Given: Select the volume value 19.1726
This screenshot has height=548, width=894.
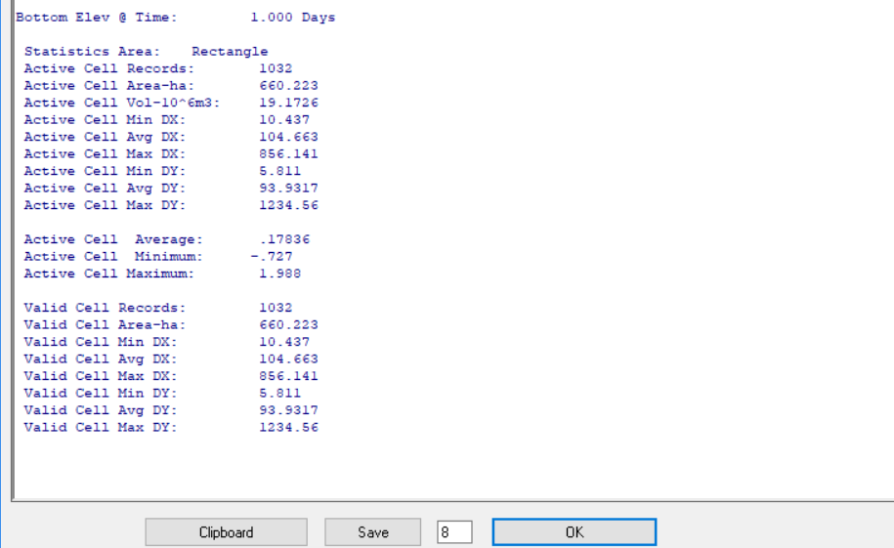Looking at the screenshot, I should (288, 104).
